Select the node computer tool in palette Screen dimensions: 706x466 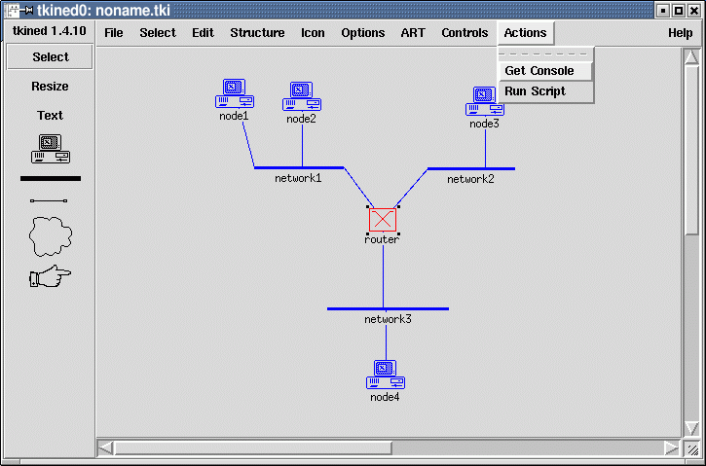50,149
